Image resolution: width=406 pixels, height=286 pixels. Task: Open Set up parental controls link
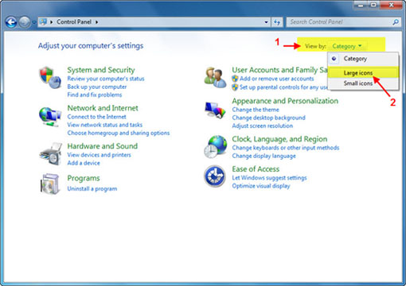click(284, 87)
